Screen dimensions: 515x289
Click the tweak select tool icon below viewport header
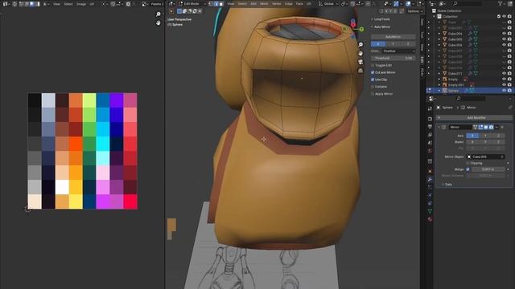(x=171, y=11)
